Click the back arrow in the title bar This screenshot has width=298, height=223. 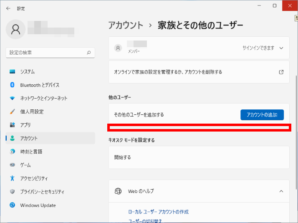tap(8, 8)
